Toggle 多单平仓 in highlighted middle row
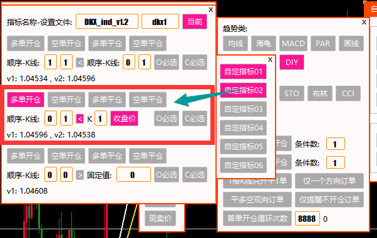The height and width of the screenshot is (238, 377). (x=107, y=99)
